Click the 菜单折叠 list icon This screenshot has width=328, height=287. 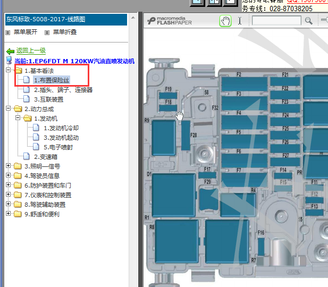click(x=47, y=32)
